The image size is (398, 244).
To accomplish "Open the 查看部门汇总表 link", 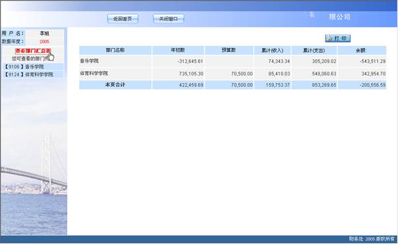I will click(x=33, y=51).
